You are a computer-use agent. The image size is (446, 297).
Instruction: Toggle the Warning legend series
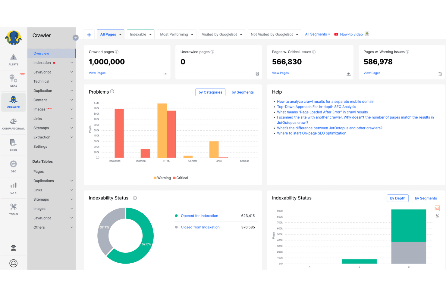(162, 178)
